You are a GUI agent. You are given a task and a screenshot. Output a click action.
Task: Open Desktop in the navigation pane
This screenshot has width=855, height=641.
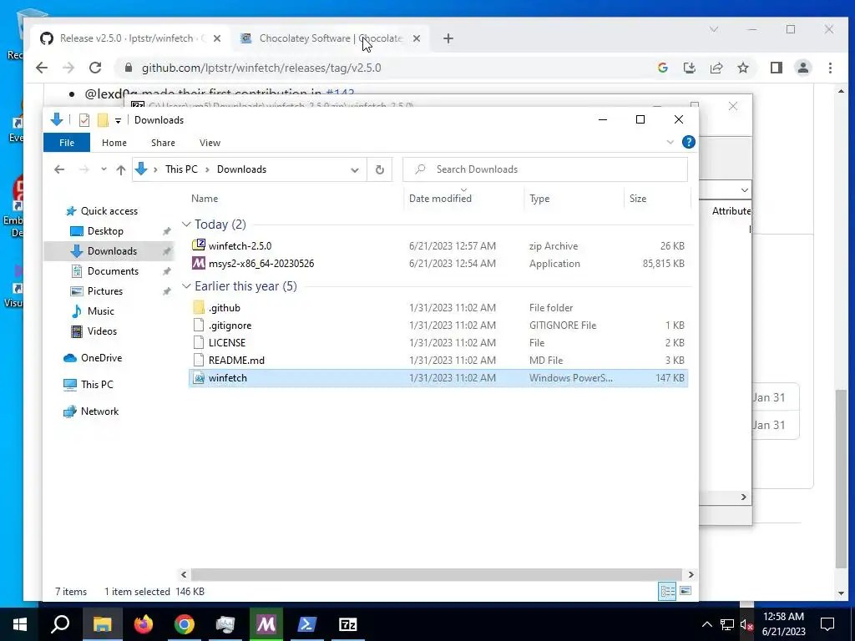[x=105, y=231]
